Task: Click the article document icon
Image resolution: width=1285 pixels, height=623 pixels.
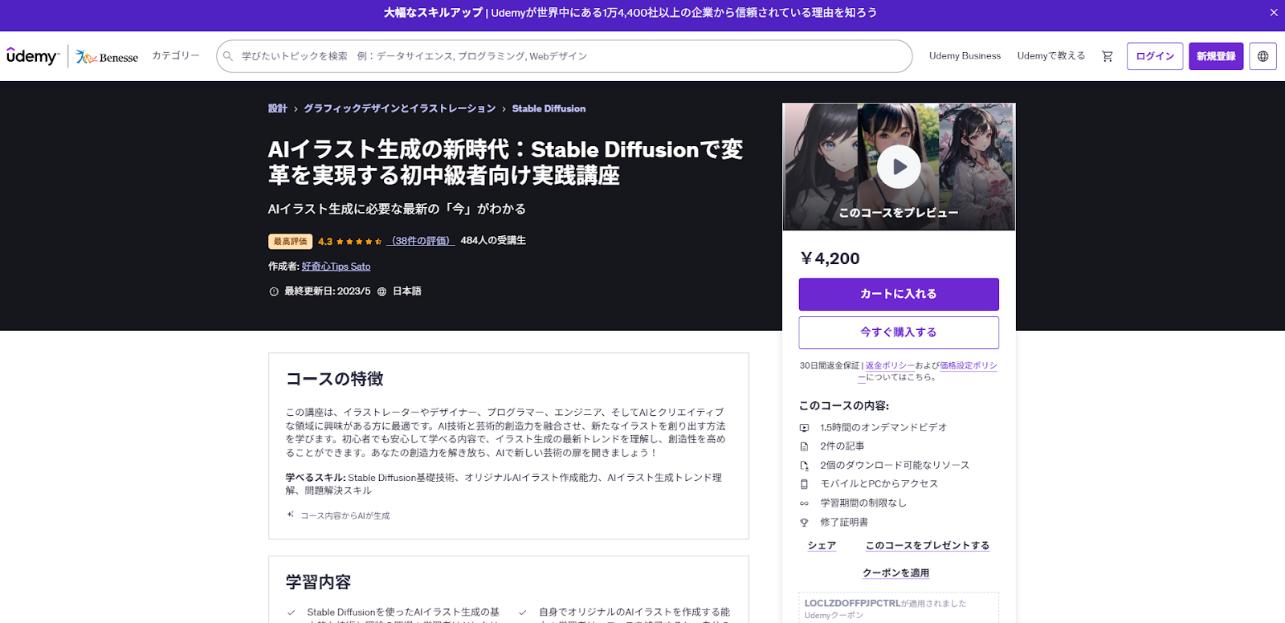Action: tap(804, 446)
